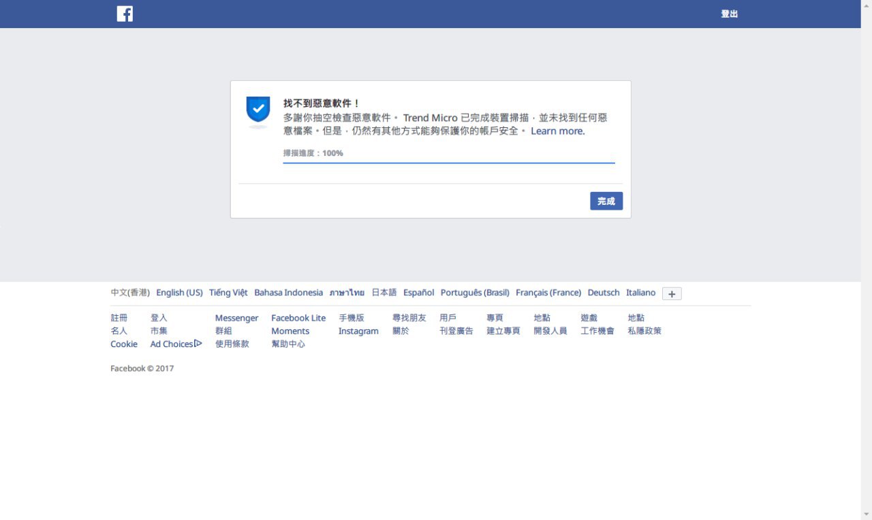Select 日本語 language option
This screenshot has width=872, height=520.
(384, 293)
